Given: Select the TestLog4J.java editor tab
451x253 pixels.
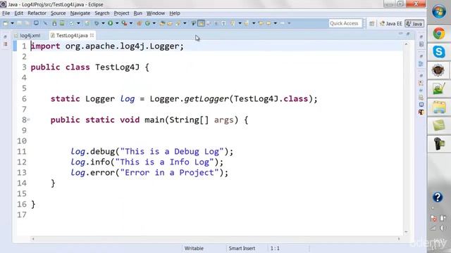Looking at the screenshot, I should (x=72, y=36).
